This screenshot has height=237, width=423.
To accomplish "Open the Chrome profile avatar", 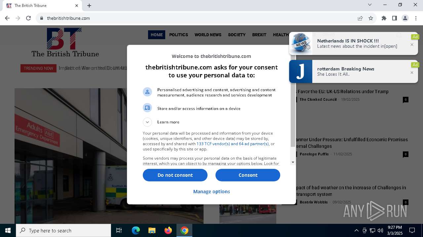I will [405, 18].
